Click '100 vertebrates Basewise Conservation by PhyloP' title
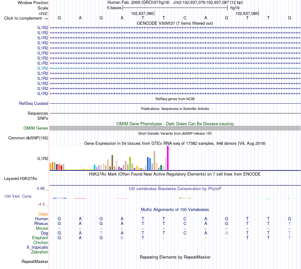The height and width of the screenshot is (269, 301). click(175, 189)
